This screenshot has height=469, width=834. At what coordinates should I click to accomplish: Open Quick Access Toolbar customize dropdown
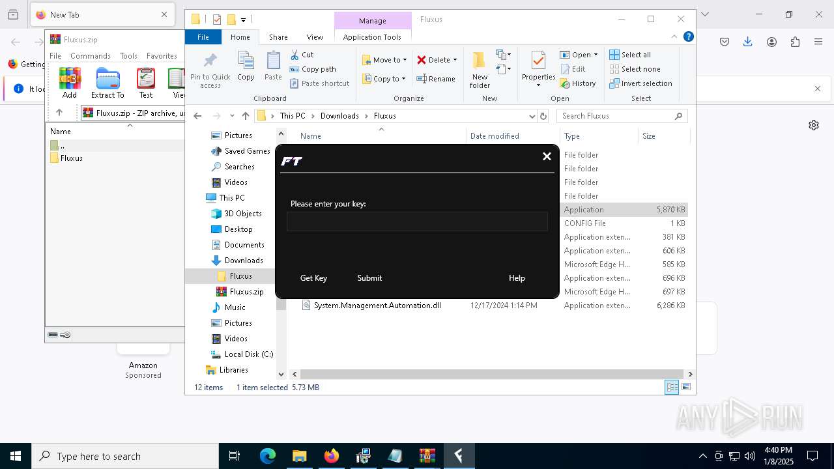pyautogui.click(x=243, y=20)
